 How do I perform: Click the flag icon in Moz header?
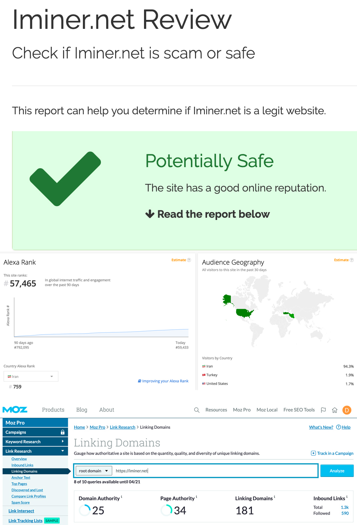[323, 410]
